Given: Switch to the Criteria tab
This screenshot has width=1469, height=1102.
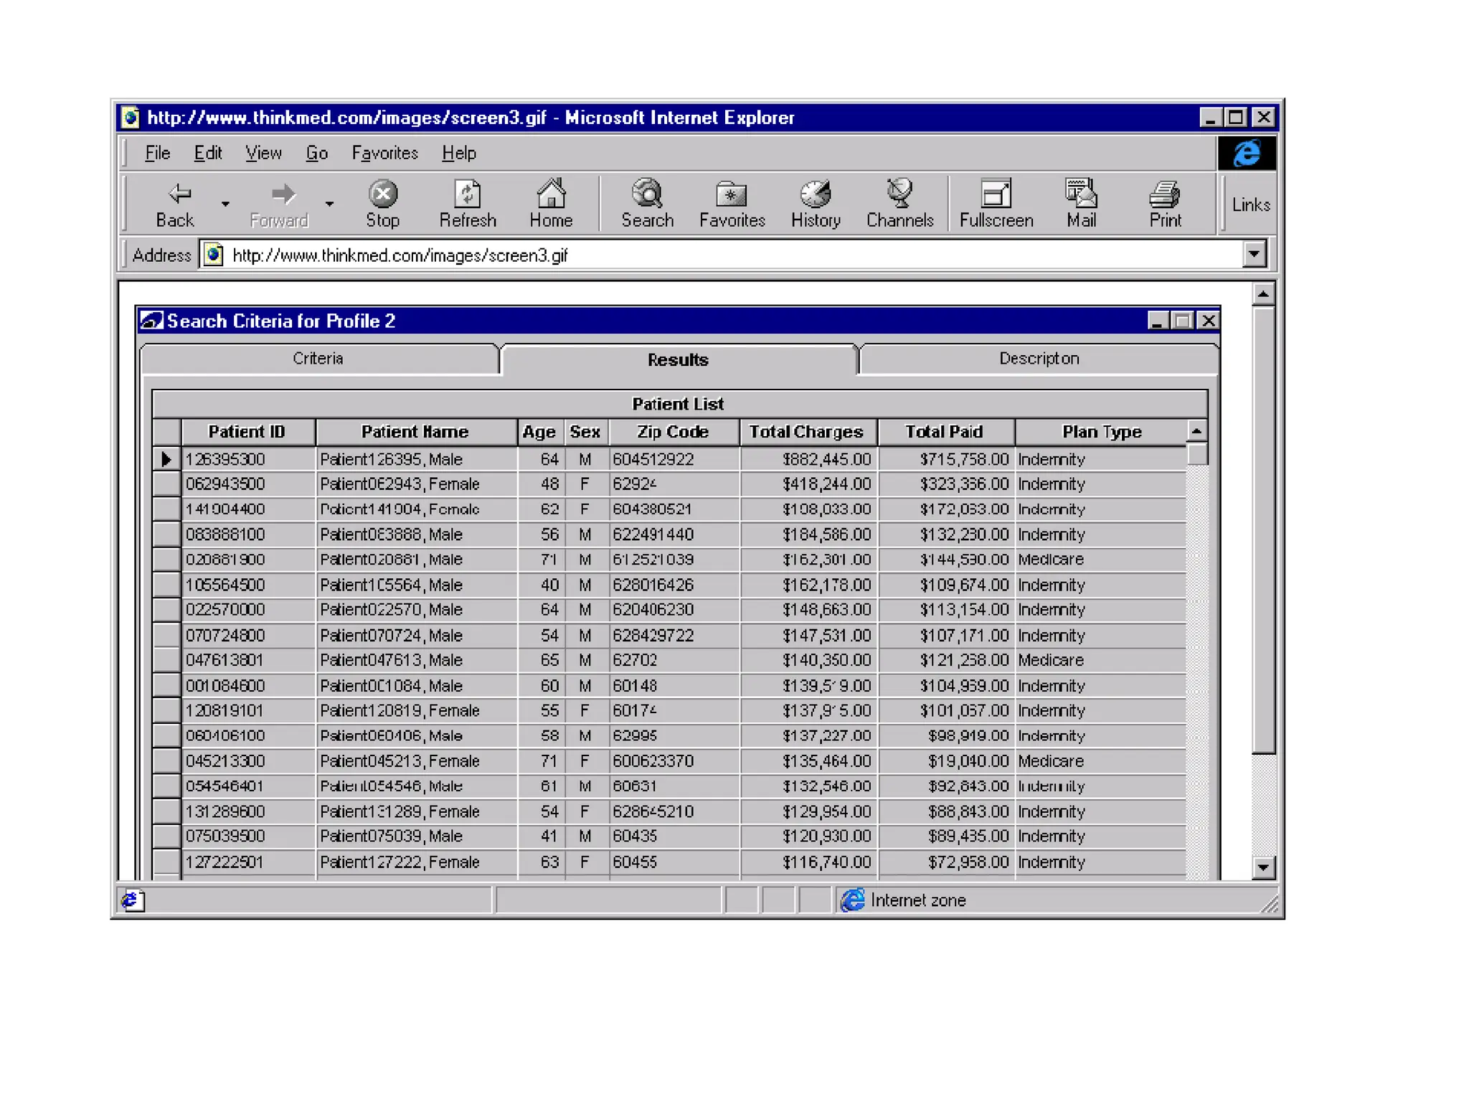Looking at the screenshot, I should pos(318,359).
